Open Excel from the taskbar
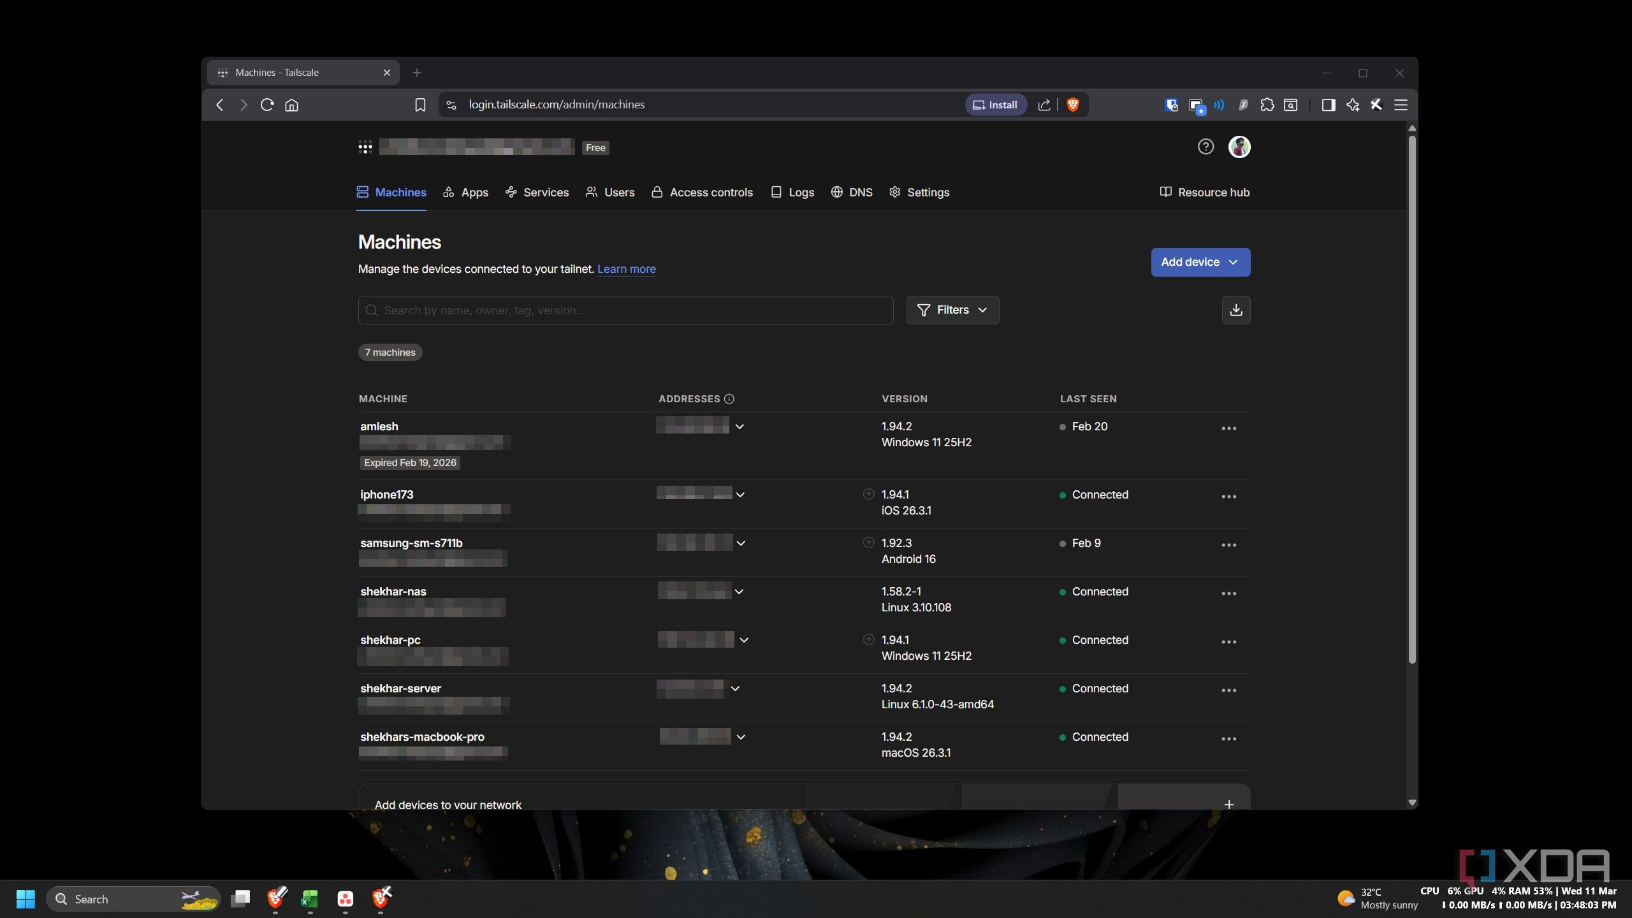This screenshot has height=918, width=1632. click(x=310, y=899)
